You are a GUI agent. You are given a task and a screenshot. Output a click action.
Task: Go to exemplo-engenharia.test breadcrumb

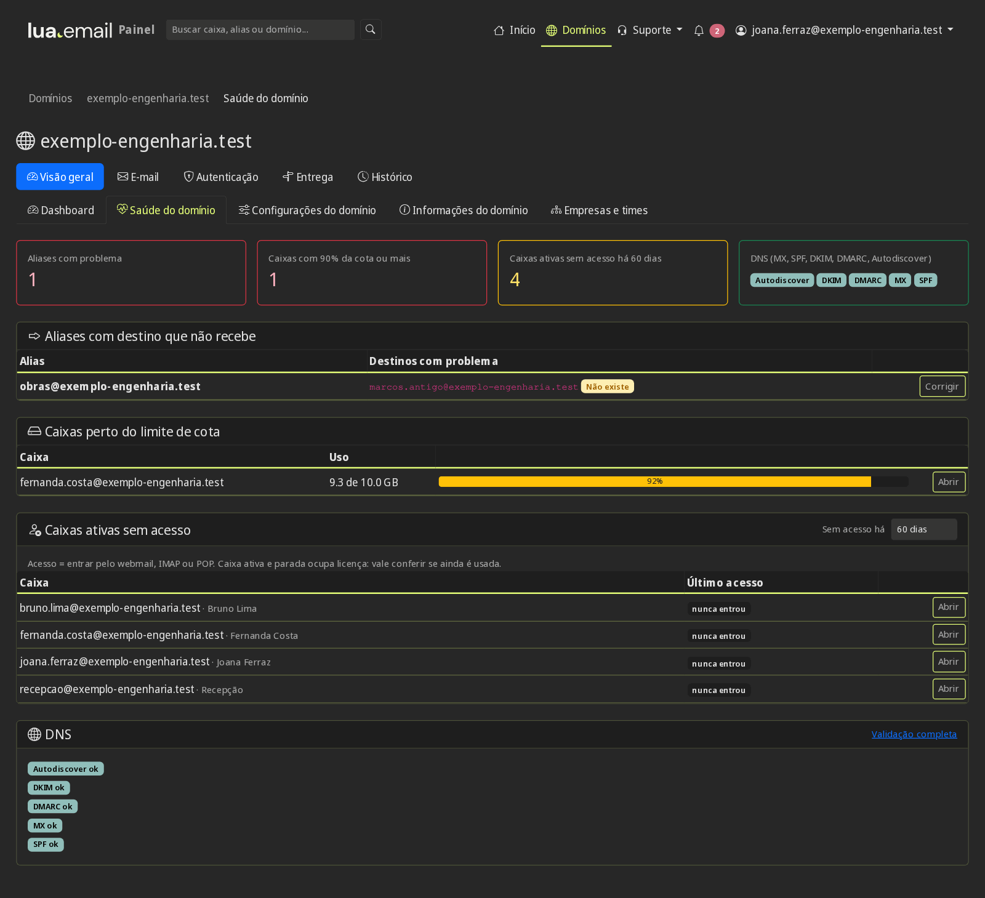click(x=148, y=98)
